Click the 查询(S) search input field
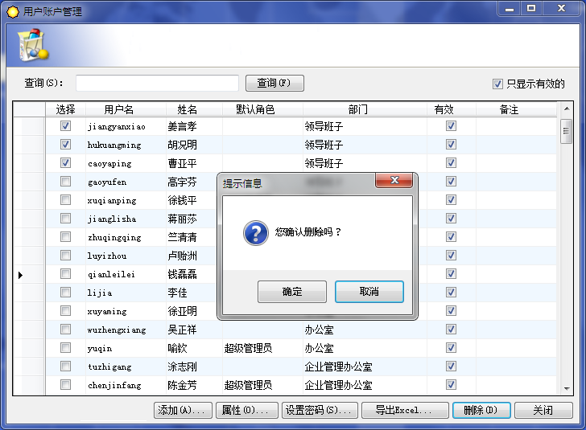The width and height of the screenshot is (586, 430). pos(157,83)
